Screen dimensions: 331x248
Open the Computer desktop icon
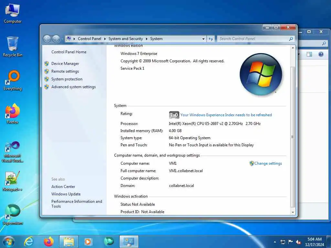pyautogui.click(x=13, y=13)
